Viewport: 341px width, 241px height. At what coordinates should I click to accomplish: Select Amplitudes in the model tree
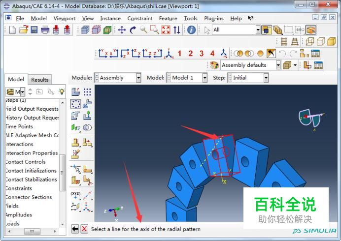pos(19,215)
